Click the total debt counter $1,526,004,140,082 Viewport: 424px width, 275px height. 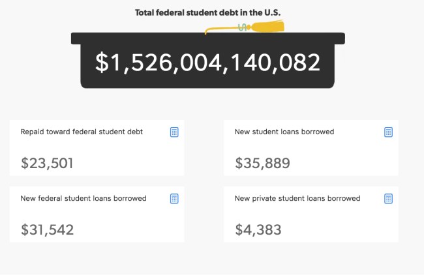click(x=208, y=63)
